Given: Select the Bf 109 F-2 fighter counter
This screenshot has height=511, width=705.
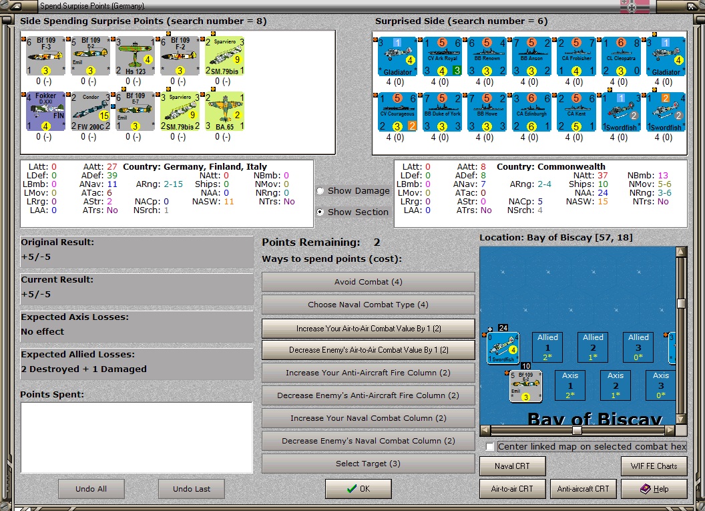Looking at the screenshot, I should 180,56.
